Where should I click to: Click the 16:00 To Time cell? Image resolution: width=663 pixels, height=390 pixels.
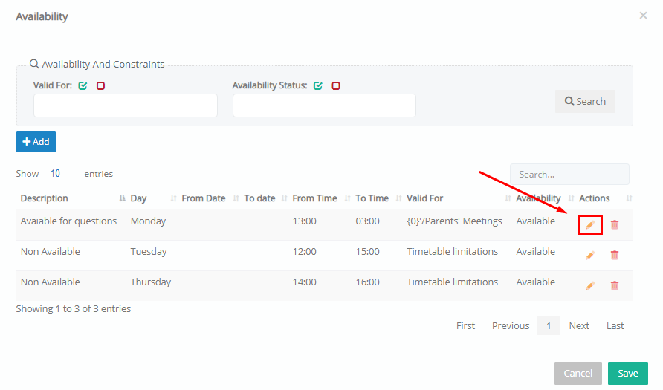pos(367,282)
